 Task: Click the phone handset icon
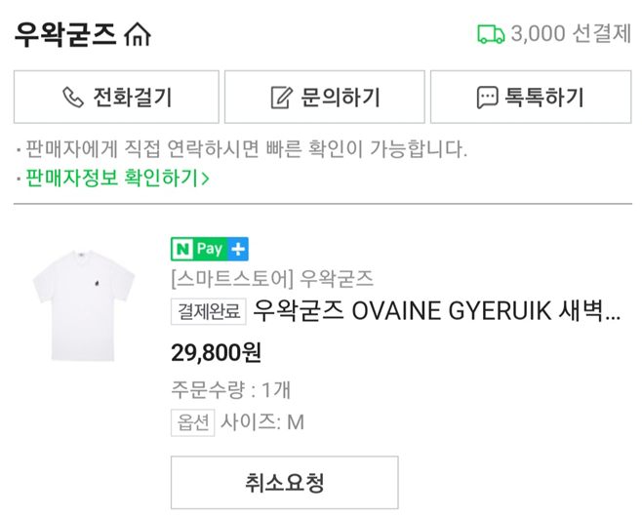(x=73, y=98)
